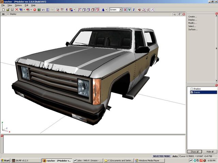Click the viewport zoom-extents icon

coord(181,14)
